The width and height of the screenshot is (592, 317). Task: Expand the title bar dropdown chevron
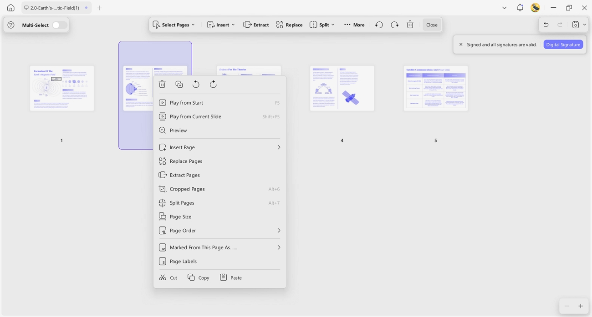click(504, 8)
